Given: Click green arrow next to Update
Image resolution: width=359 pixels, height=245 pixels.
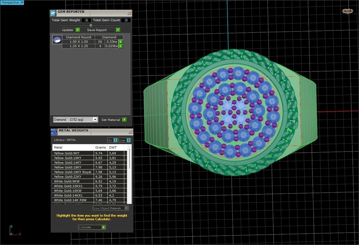Looking at the screenshot, I should click(x=78, y=30).
